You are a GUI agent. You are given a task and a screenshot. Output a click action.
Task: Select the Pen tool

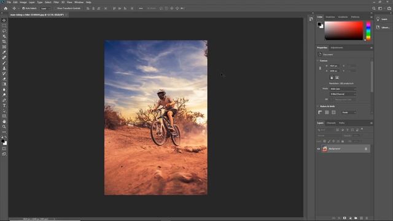4,100
